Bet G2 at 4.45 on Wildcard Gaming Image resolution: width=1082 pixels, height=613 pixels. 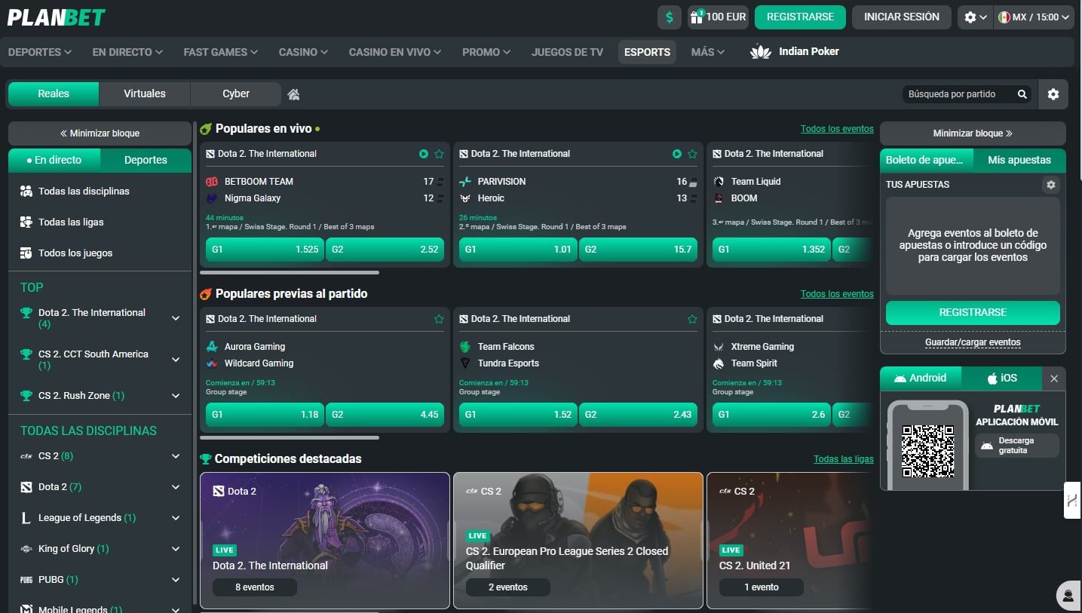click(385, 415)
